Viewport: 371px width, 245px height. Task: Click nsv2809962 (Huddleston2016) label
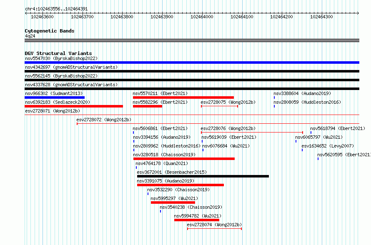167,146
